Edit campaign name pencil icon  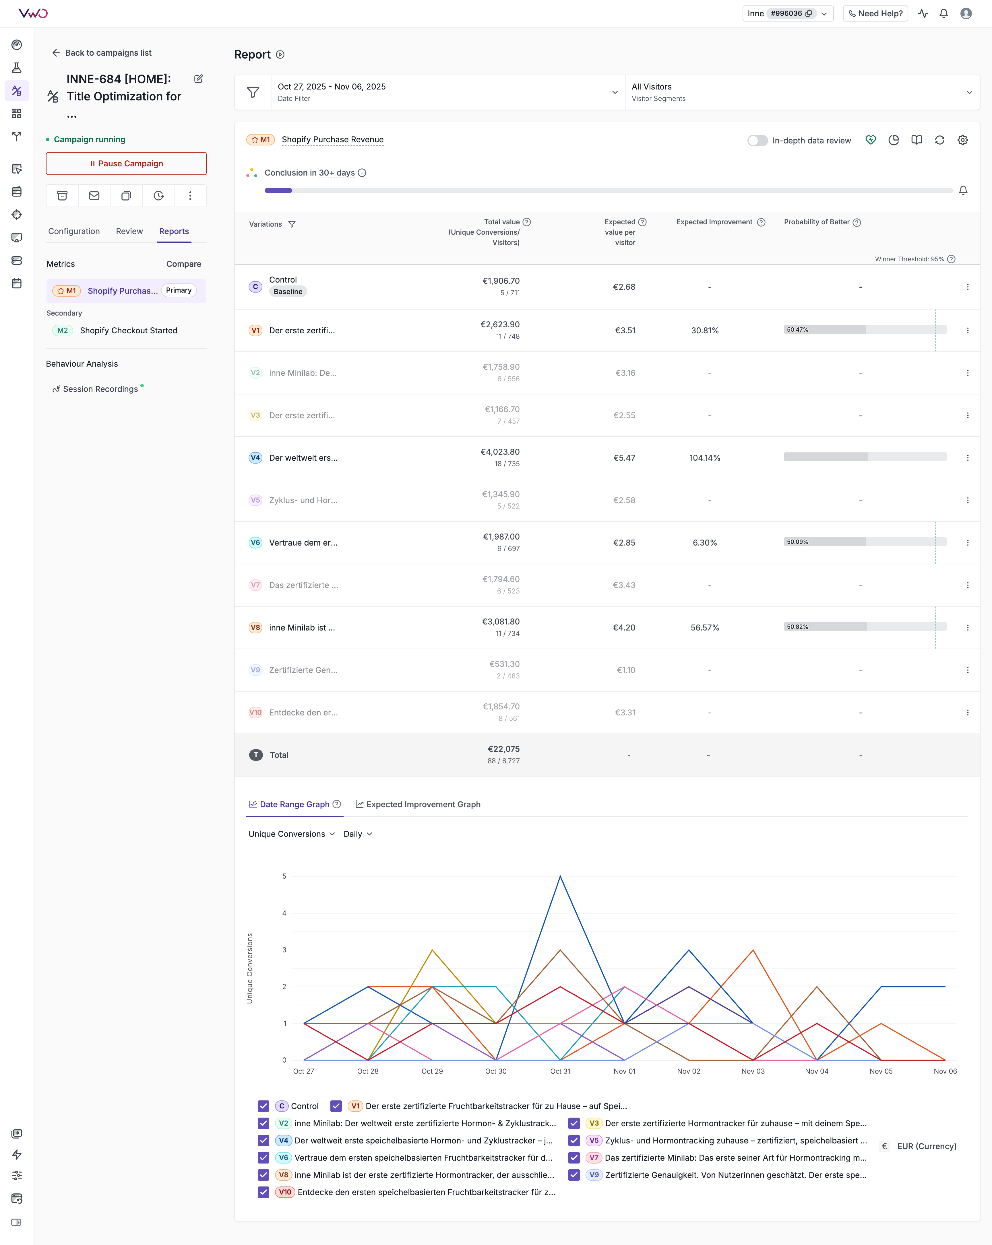click(199, 79)
